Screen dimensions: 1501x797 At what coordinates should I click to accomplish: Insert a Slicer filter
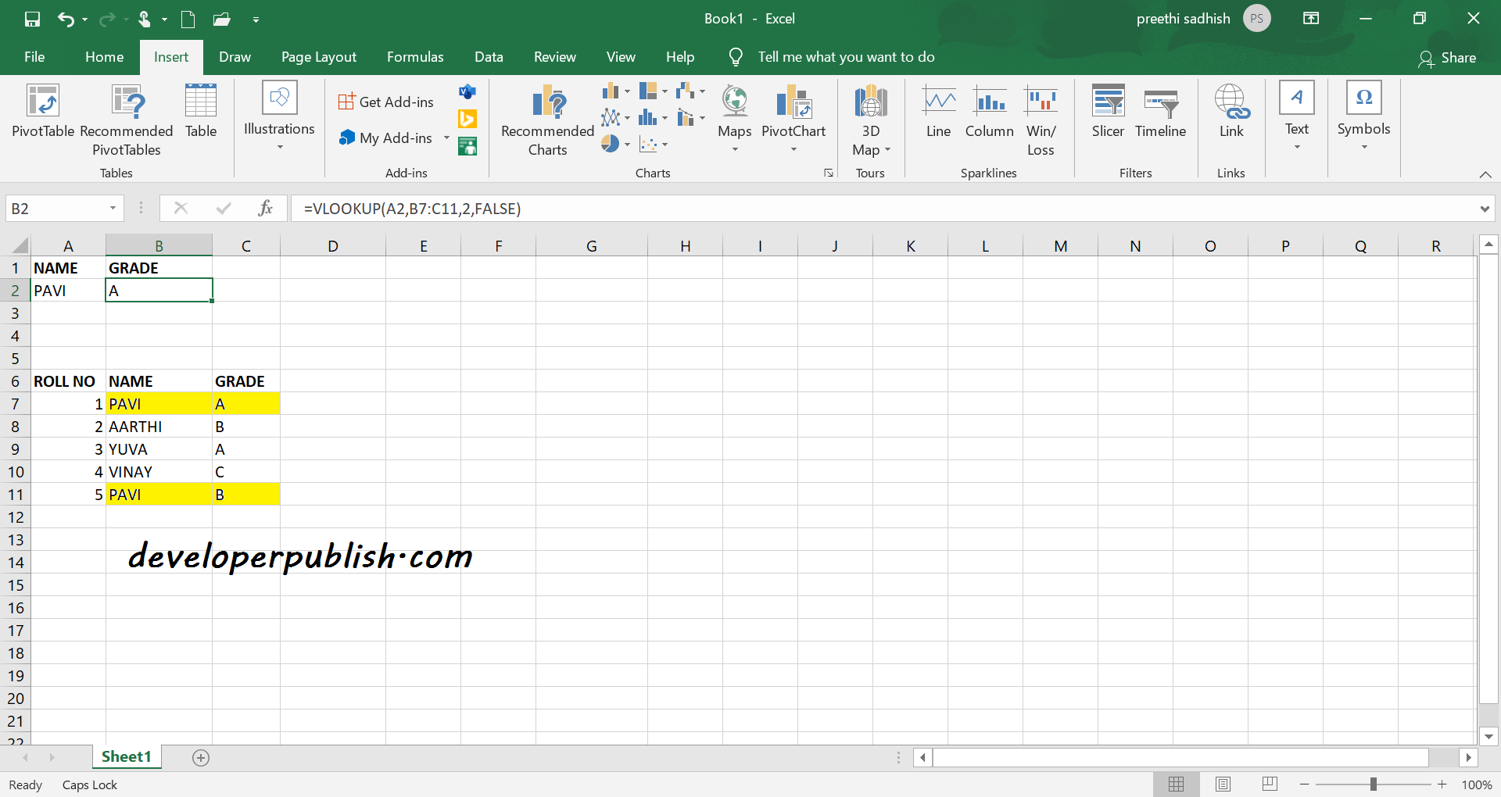pyautogui.click(x=1107, y=113)
